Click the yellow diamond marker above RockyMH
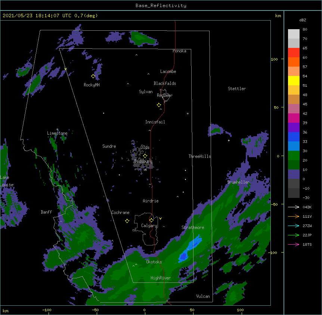This screenshot has height=315, width=322. pos(93,76)
